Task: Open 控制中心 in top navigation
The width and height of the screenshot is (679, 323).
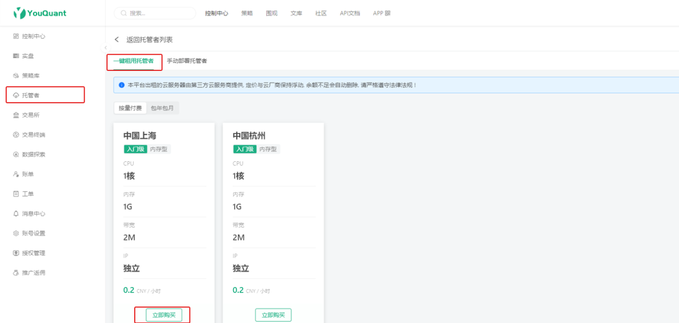Action: 217,14
